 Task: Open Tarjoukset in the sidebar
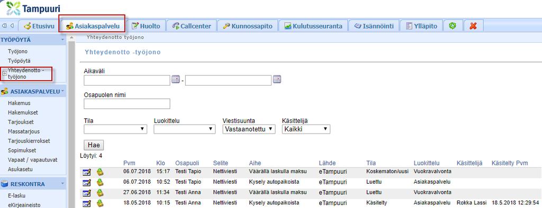pyautogui.click(x=21, y=122)
